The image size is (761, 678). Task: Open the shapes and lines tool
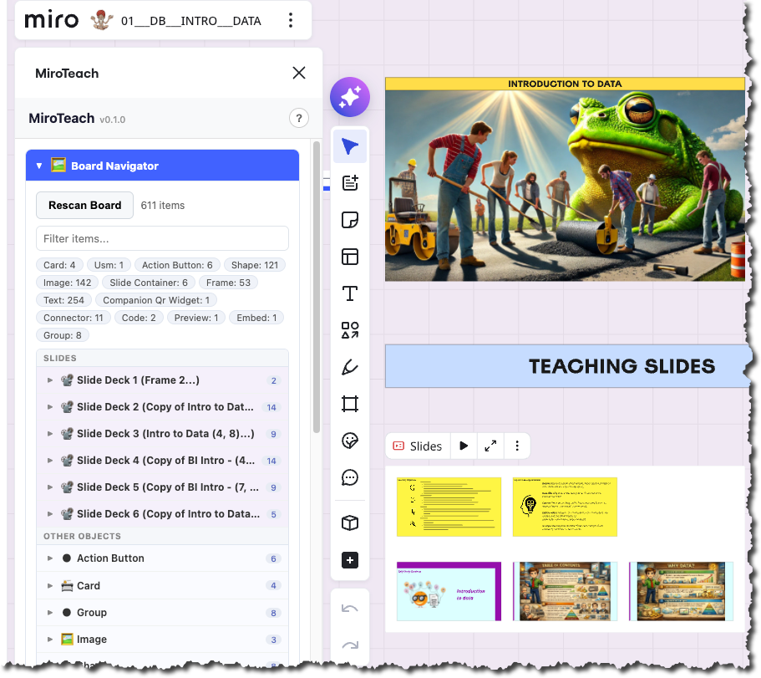tap(350, 330)
